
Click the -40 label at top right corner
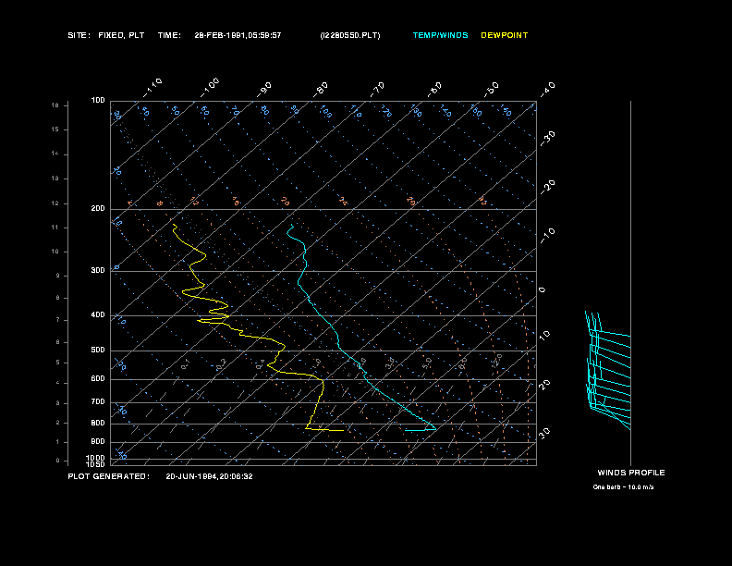547,89
